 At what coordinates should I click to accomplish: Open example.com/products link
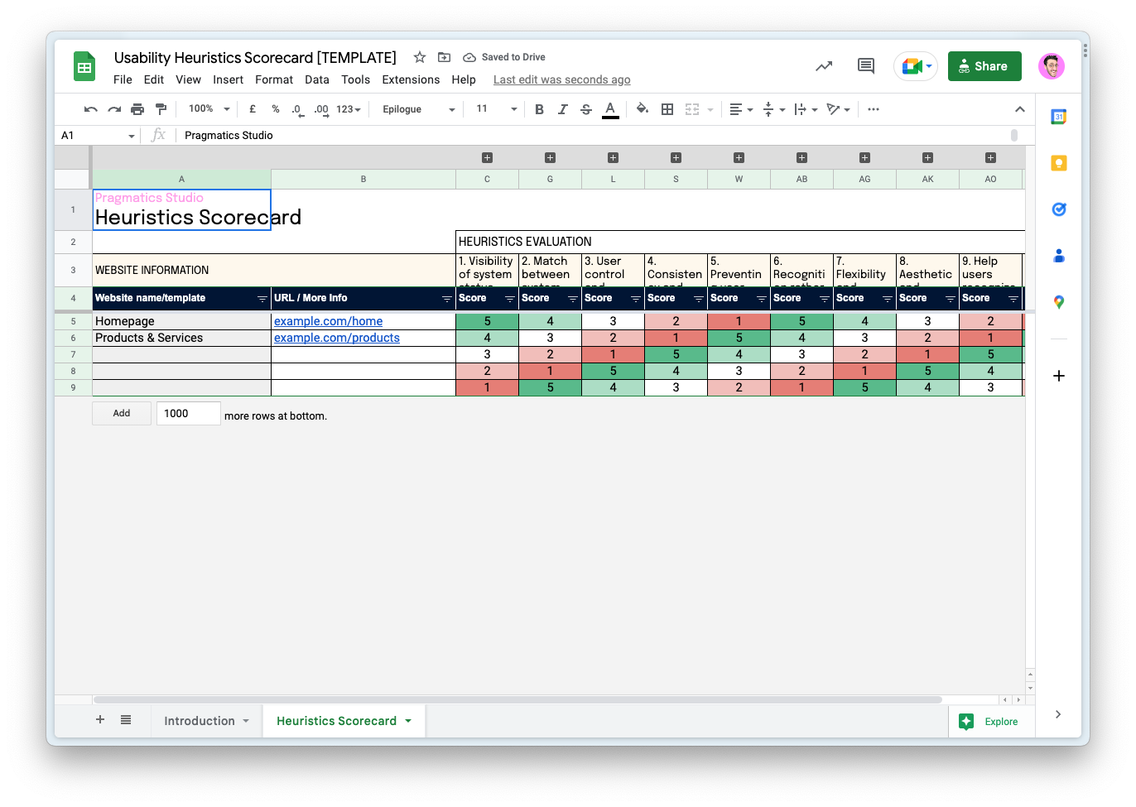336,338
